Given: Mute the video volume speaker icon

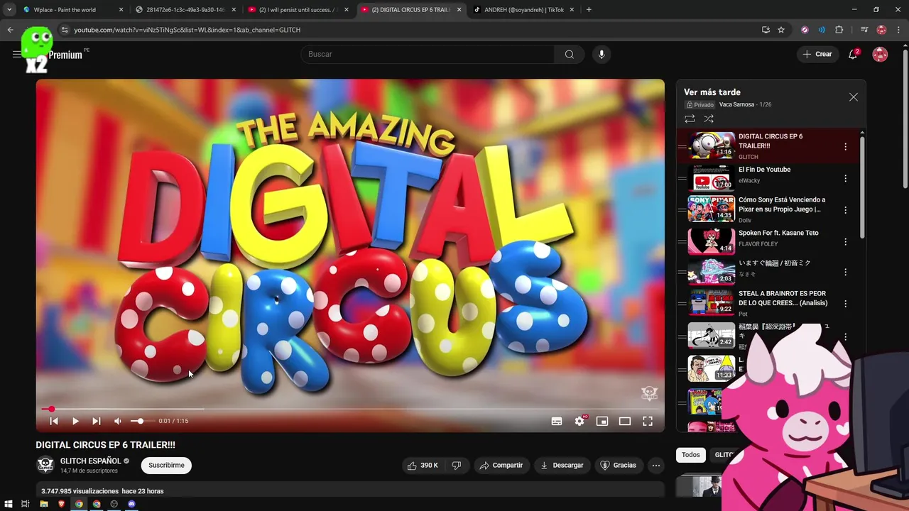Looking at the screenshot, I should [118, 421].
